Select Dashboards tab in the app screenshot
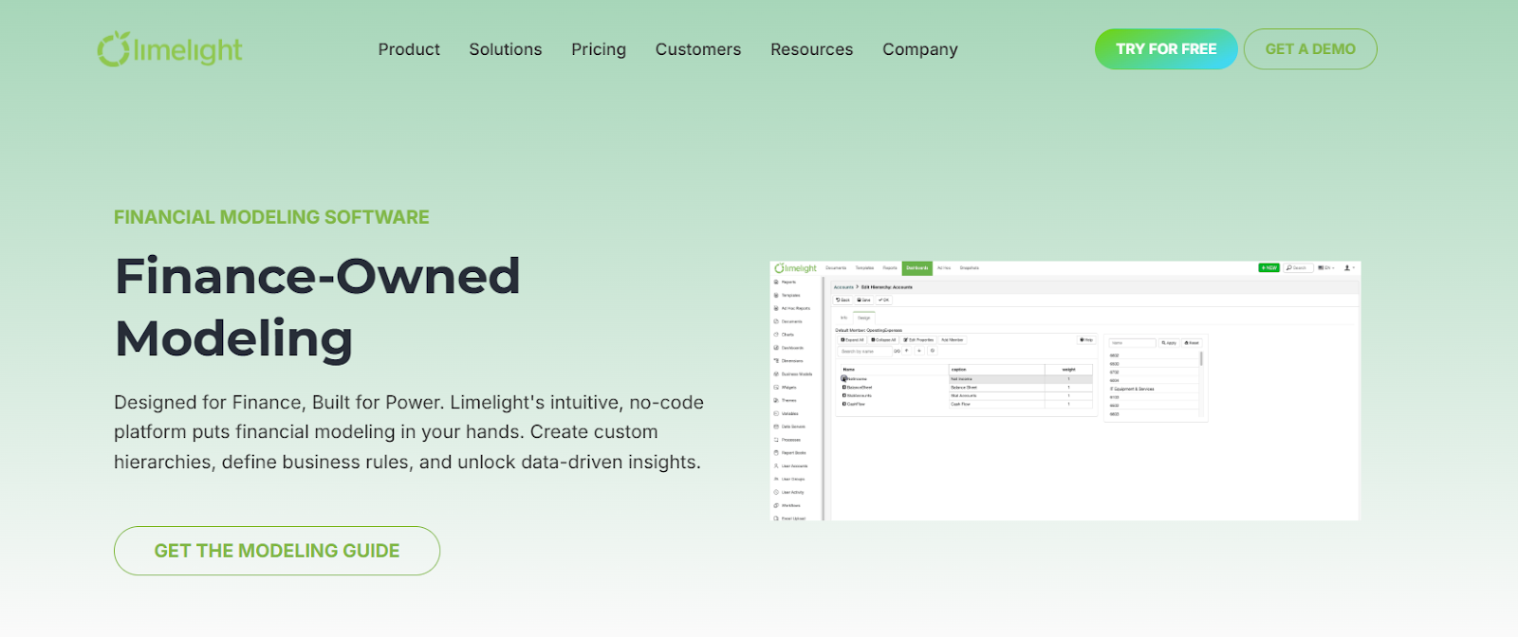Viewport: 1518px width, 637px height. [917, 268]
